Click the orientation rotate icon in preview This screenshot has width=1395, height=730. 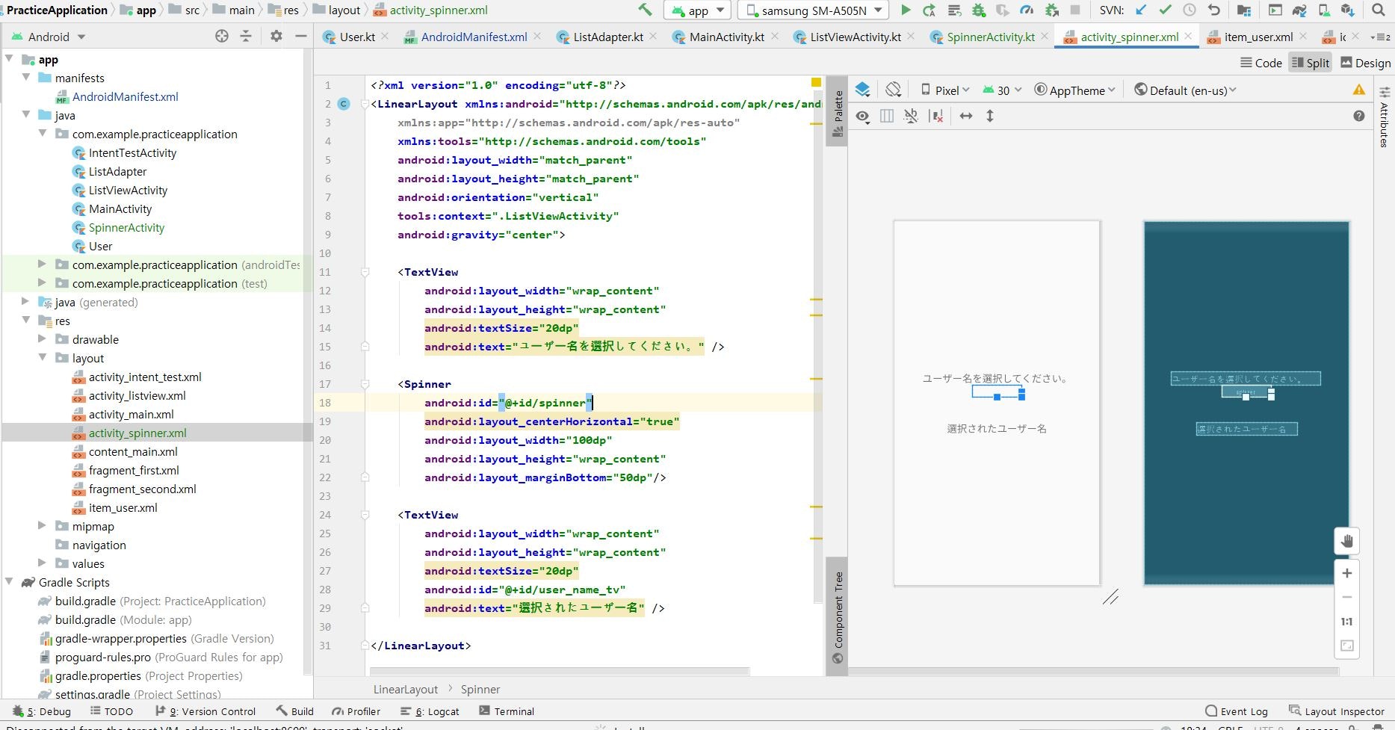(893, 90)
